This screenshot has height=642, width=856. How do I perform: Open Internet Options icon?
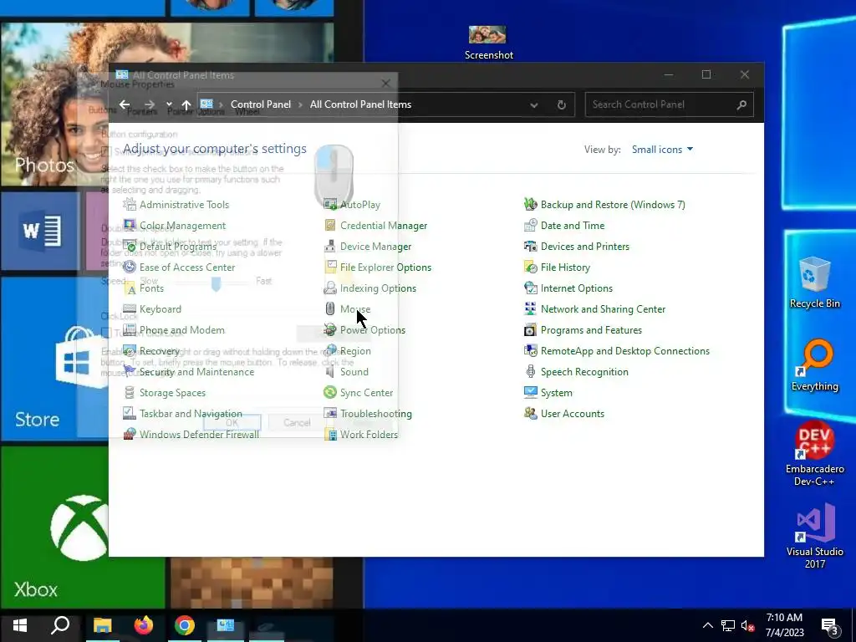[531, 288]
